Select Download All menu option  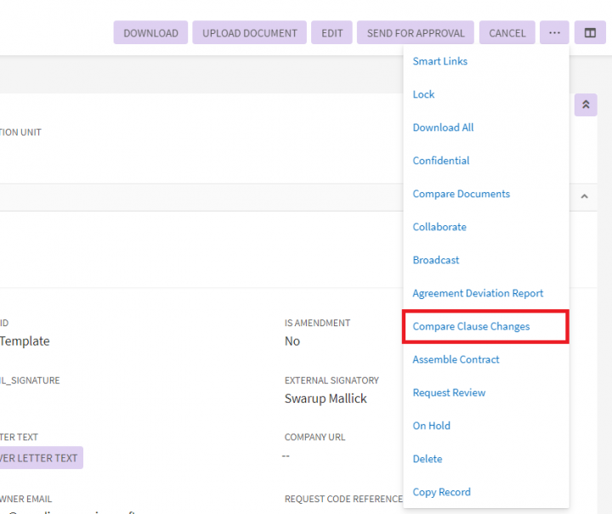coord(443,127)
